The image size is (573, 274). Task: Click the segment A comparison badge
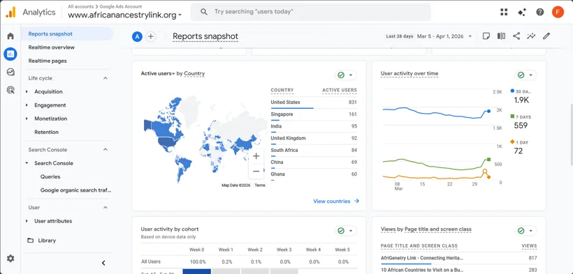click(x=137, y=36)
